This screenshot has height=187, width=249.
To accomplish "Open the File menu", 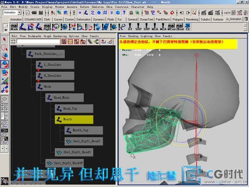I will click(4, 7).
